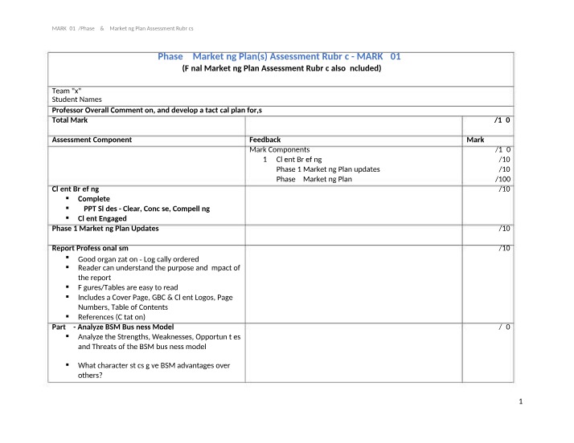Click "Cl ent Br ef ng" item numbered 1 under Mark Components
The image size is (574, 443).
point(299,160)
